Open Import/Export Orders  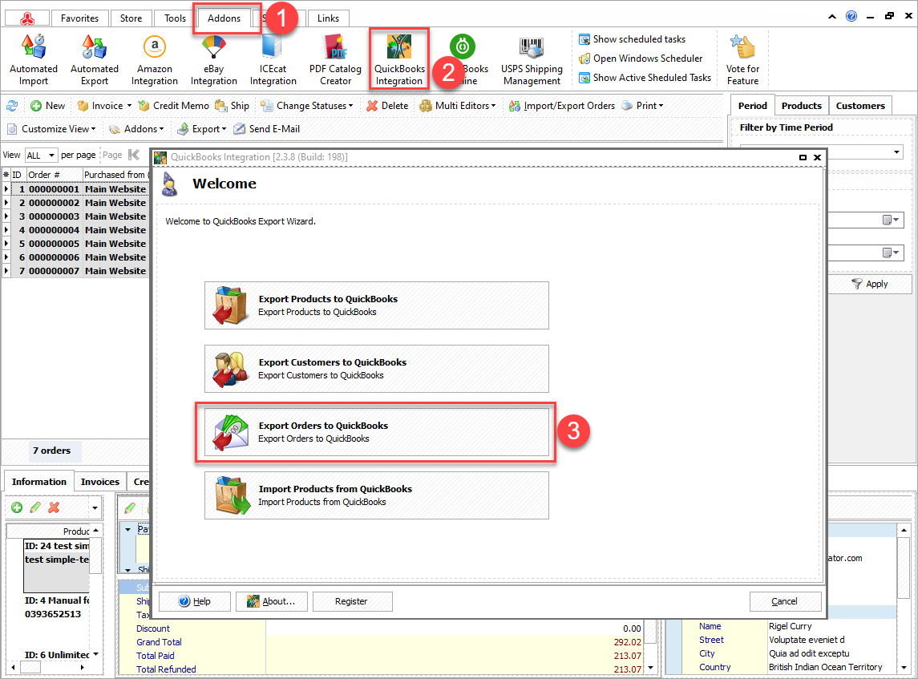point(561,106)
